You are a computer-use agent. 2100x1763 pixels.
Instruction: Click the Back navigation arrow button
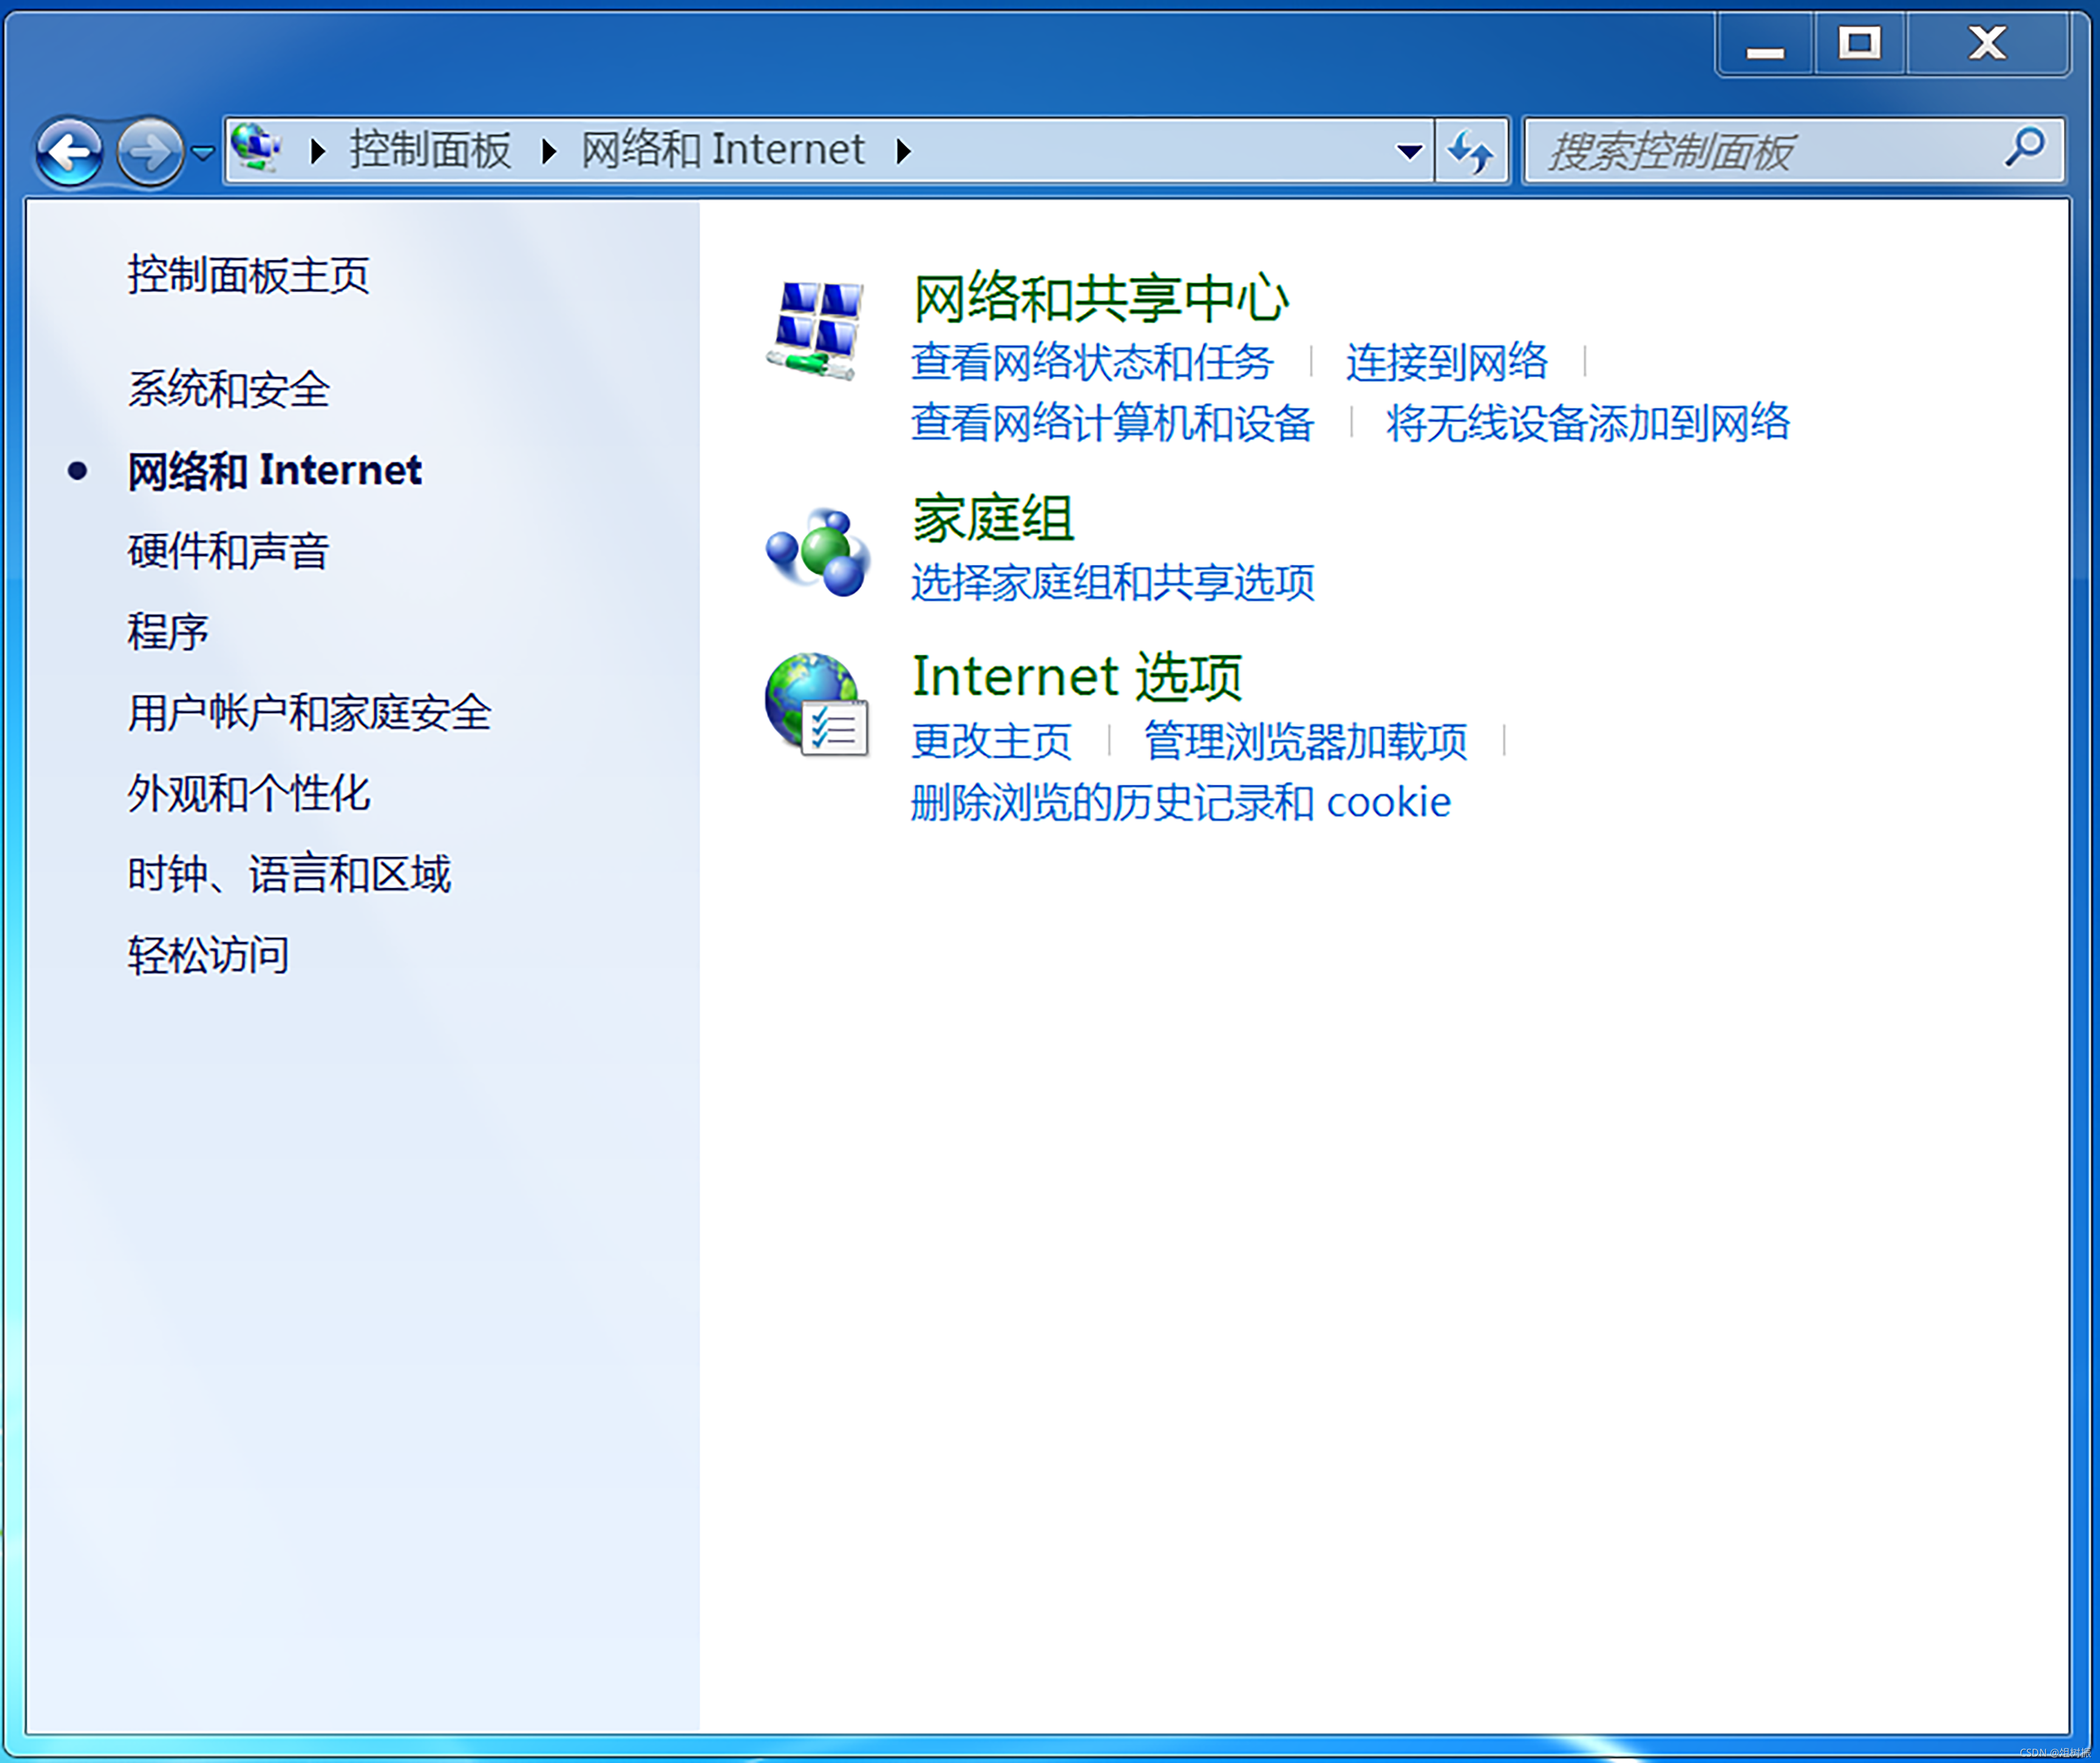tap(69, 152)
